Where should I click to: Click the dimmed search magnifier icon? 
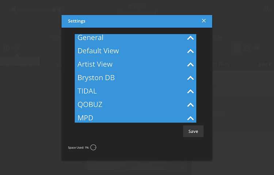click(267, 9)
